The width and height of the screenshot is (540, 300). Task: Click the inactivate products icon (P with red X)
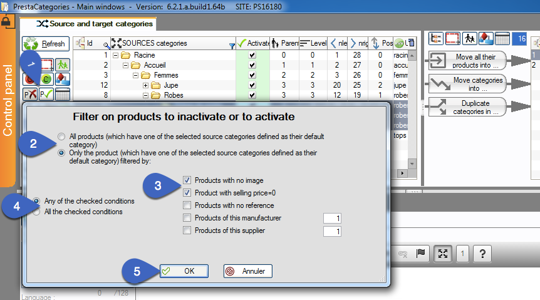[29, 94]
